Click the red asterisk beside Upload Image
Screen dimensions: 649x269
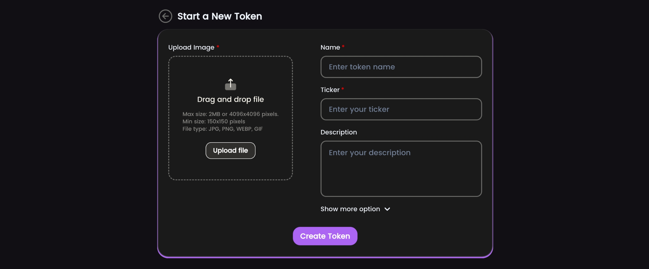[x=218, y=47]
